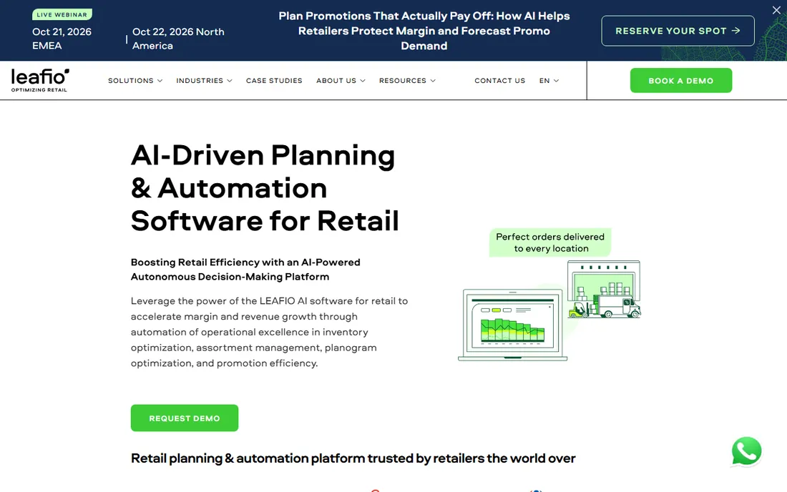This screenshot has width=787, height=492.
Task: Click the Live Webinar badge
Action: pos(62,14)
